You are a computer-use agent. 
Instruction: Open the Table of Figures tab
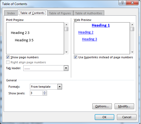coord(60,13)
